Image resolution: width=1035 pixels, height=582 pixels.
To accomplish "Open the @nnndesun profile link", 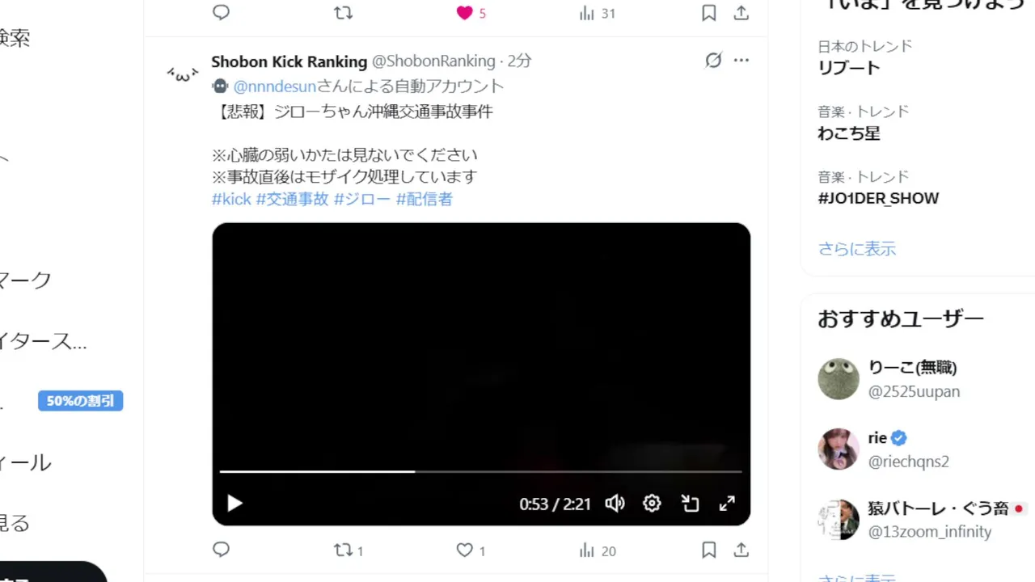I will 274,86.
